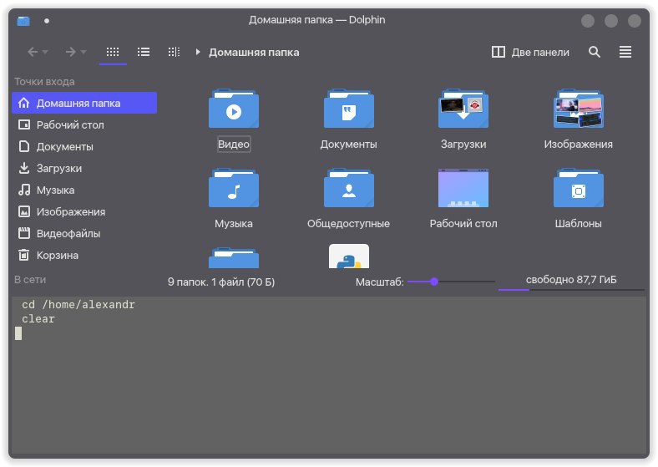Open Рабочий стол in sidebar

point(84,124)
